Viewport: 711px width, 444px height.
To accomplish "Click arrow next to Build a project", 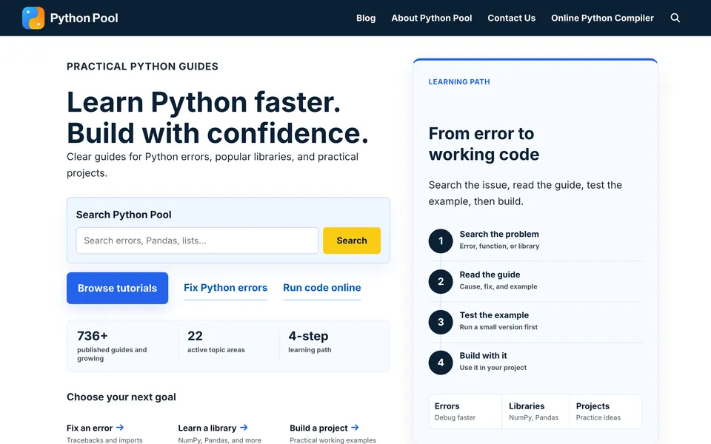I will click(x=355, y=427).
